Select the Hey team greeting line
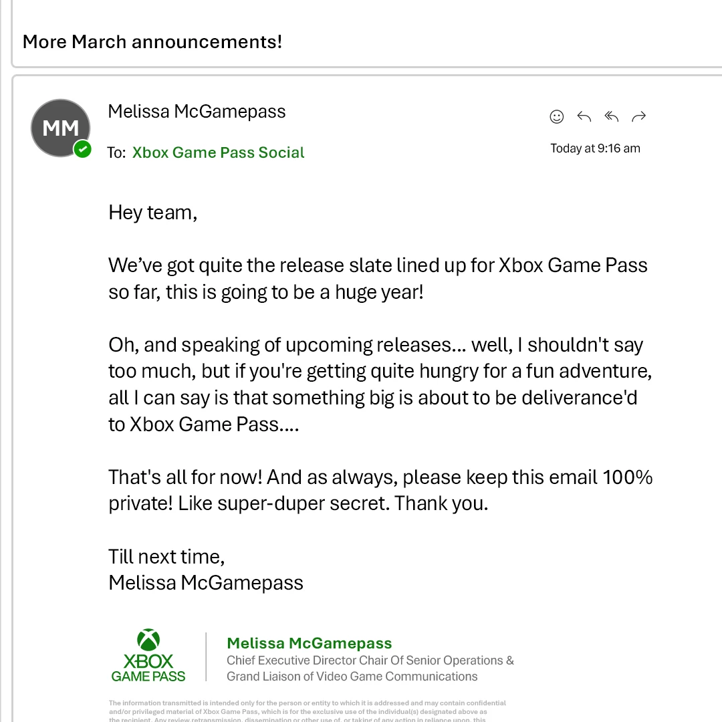The height and width of the screenshot is (722, 722). (152, 212)
